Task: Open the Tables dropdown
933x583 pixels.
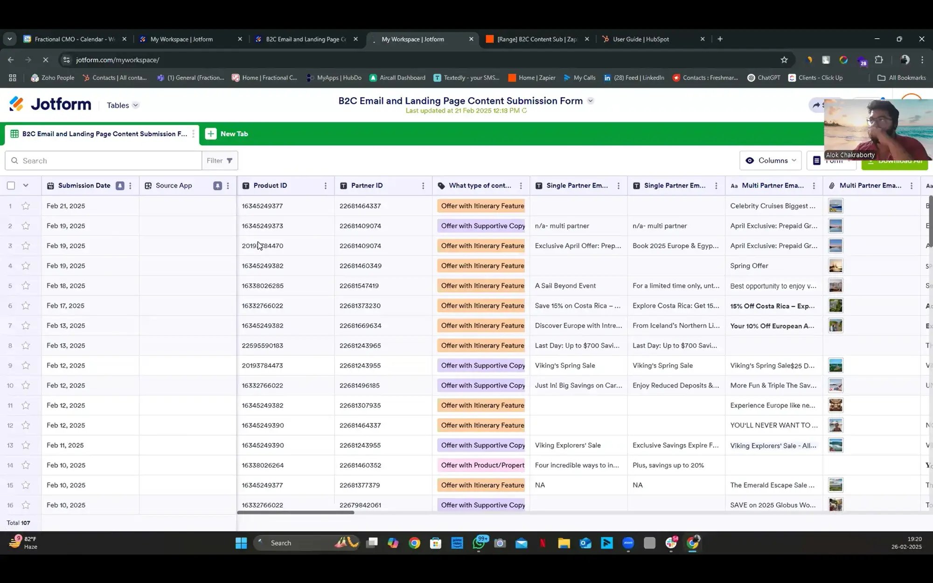Action: tap(123, 105)
